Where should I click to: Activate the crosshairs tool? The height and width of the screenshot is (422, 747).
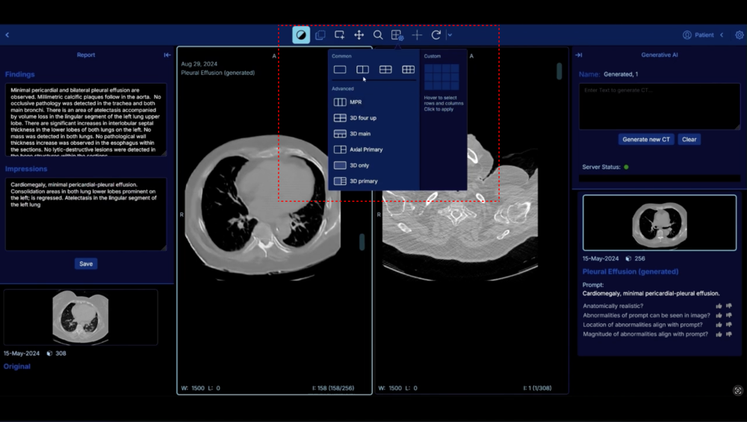[x=417, y=35]
